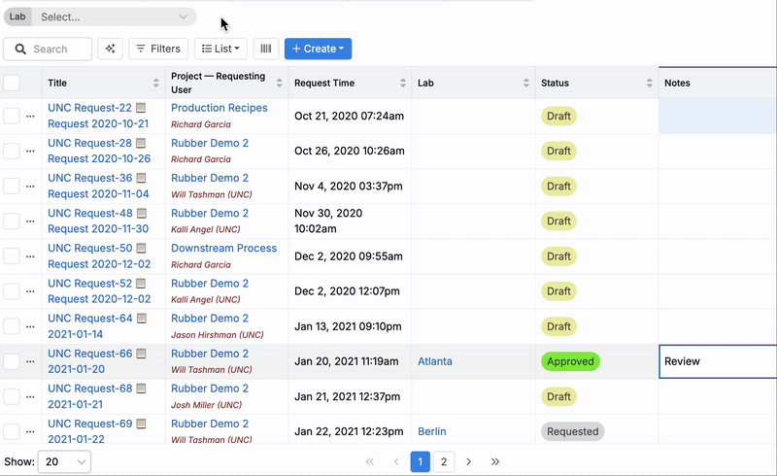Switch to page 2 of results
Image resolution: width=777 pixels, height=476 pixels.
pos(444,461)
